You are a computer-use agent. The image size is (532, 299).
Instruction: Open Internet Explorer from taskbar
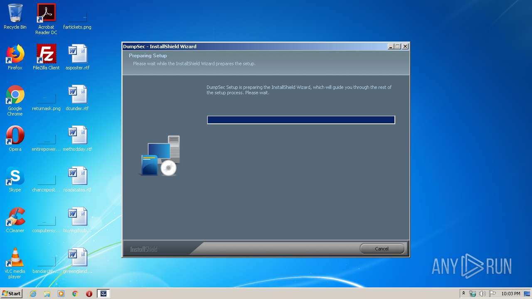pyautogui.click(x=33, y=294)
